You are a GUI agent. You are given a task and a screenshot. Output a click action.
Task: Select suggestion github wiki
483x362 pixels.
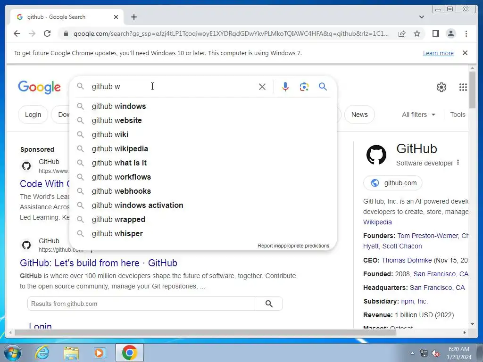(x=203, y=134)
